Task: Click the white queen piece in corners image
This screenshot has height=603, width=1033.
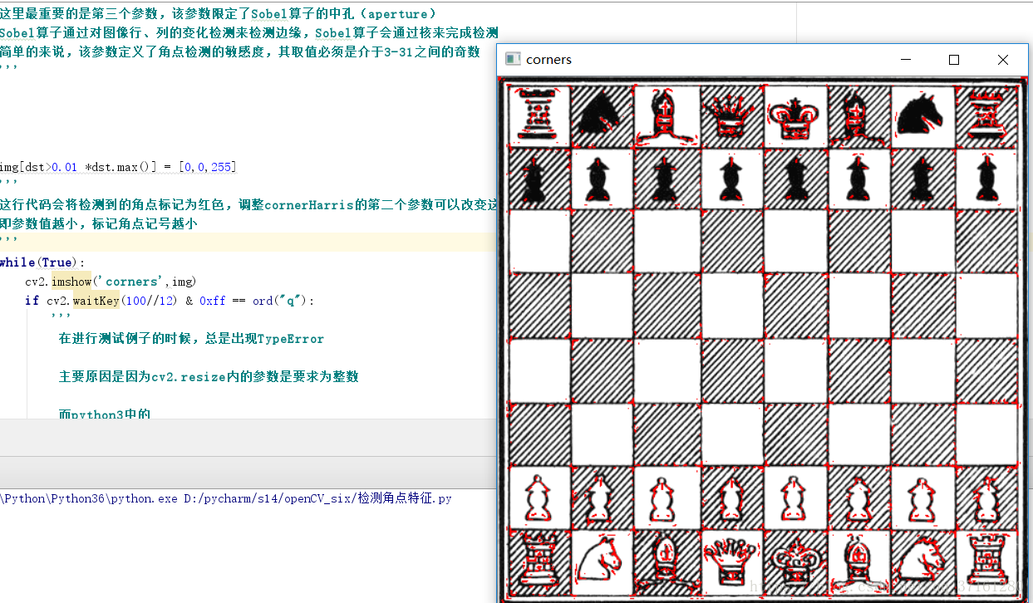Action: pyautogui.click(x=728, y=561)
